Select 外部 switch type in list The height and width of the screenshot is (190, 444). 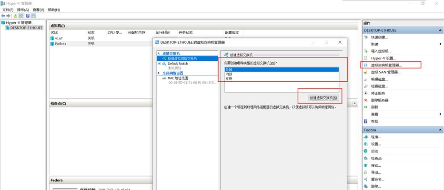pos(282,69)
